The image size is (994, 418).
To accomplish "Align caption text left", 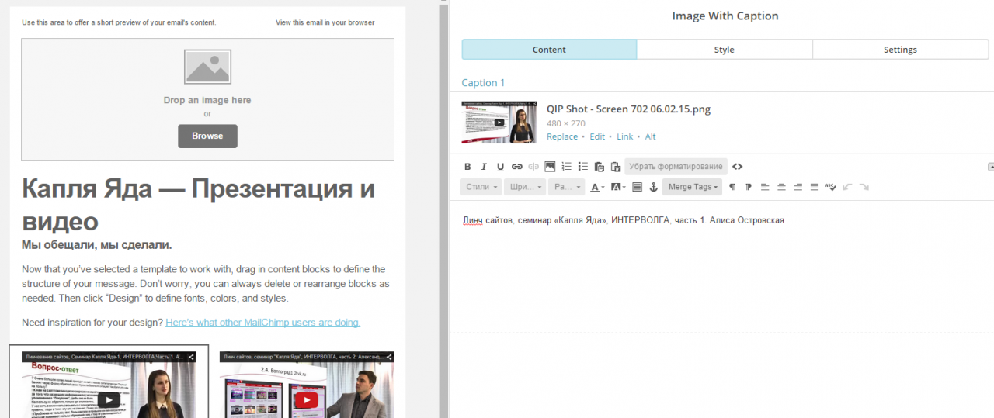I will pos(765,187).
